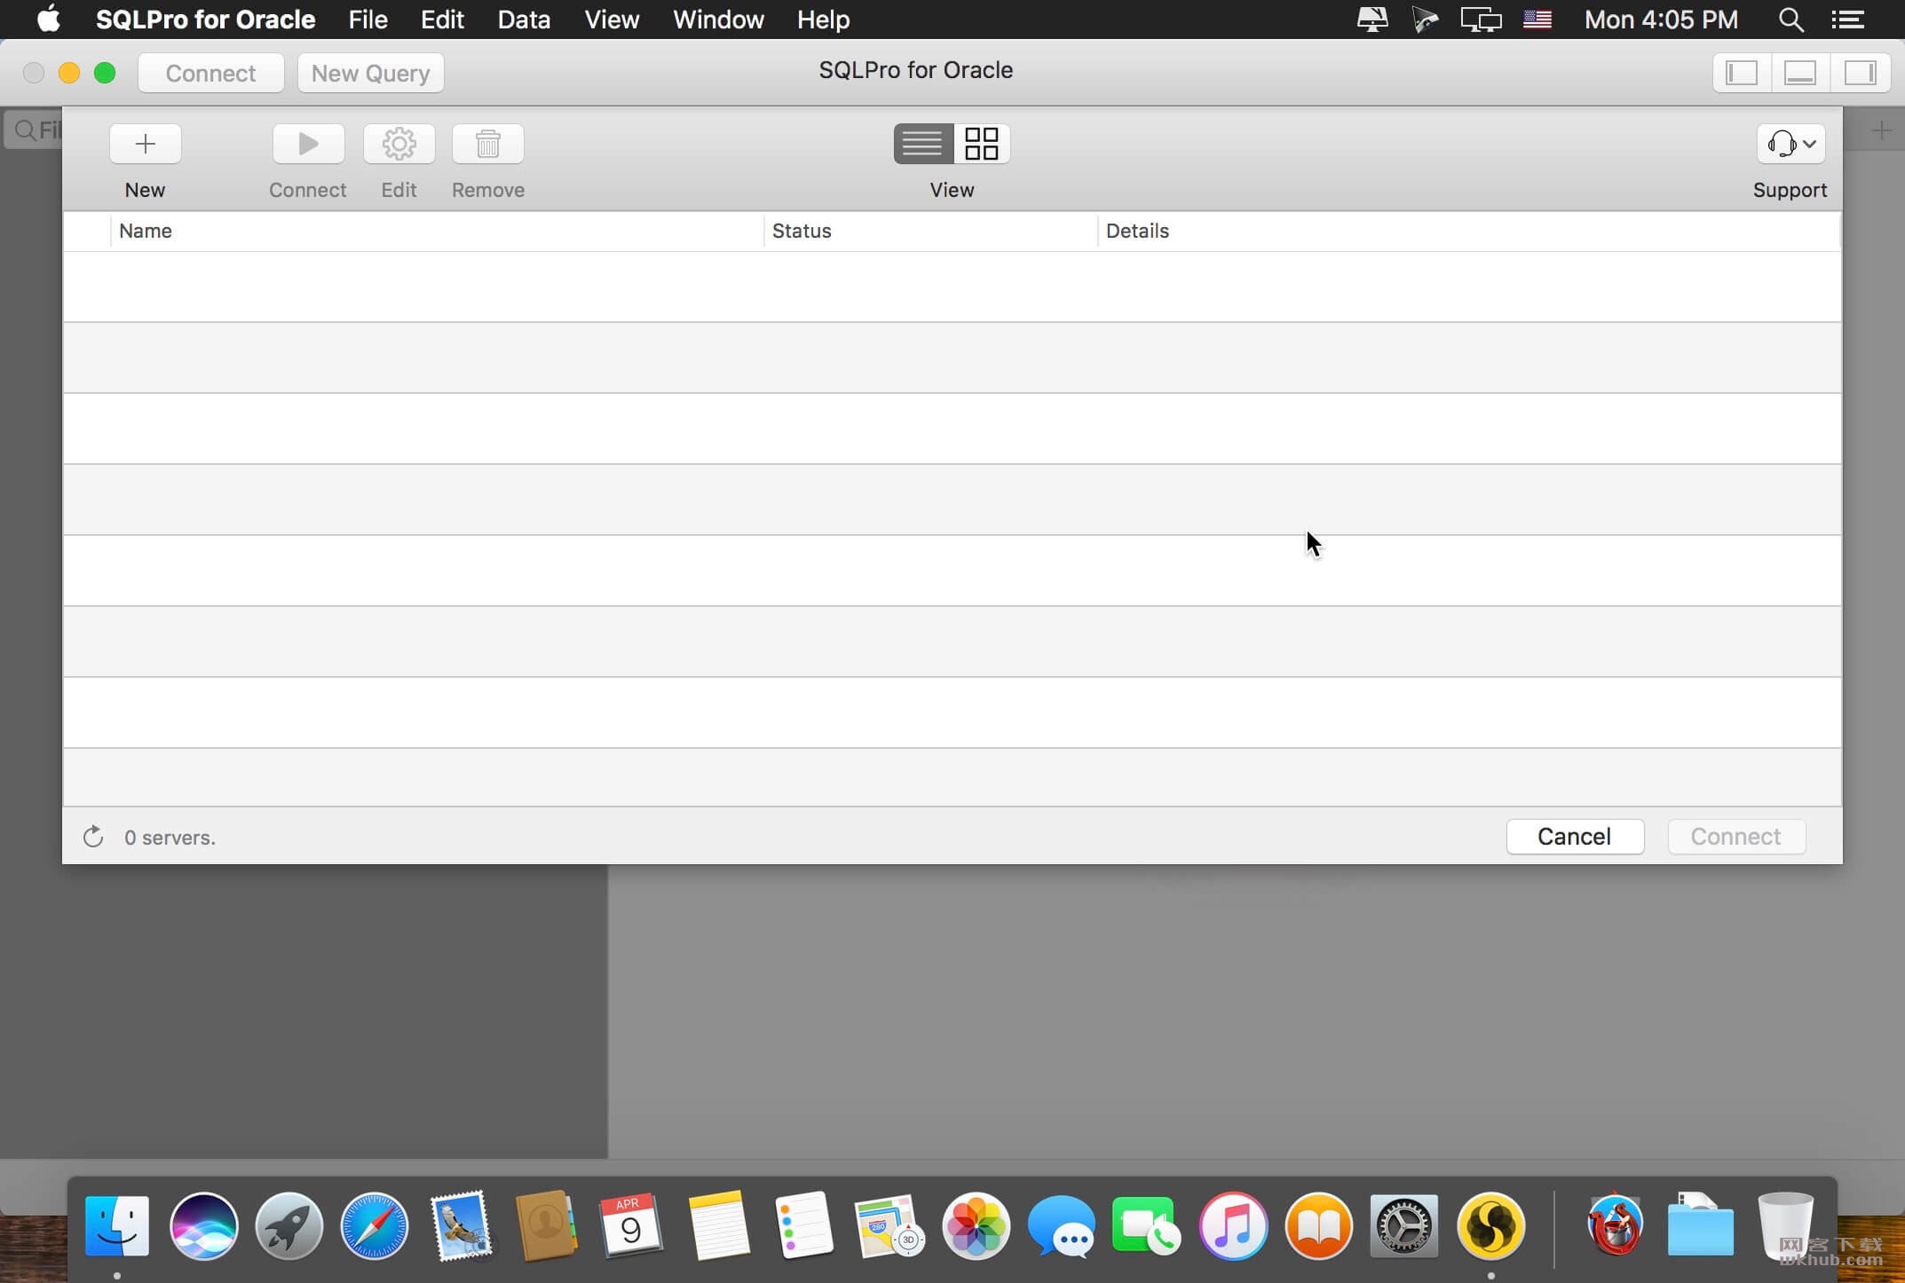The height and width of the screenshot is (1283, 1905).
Task: Launch Siri from the Dock
Action: click(x=204, y=1226)
